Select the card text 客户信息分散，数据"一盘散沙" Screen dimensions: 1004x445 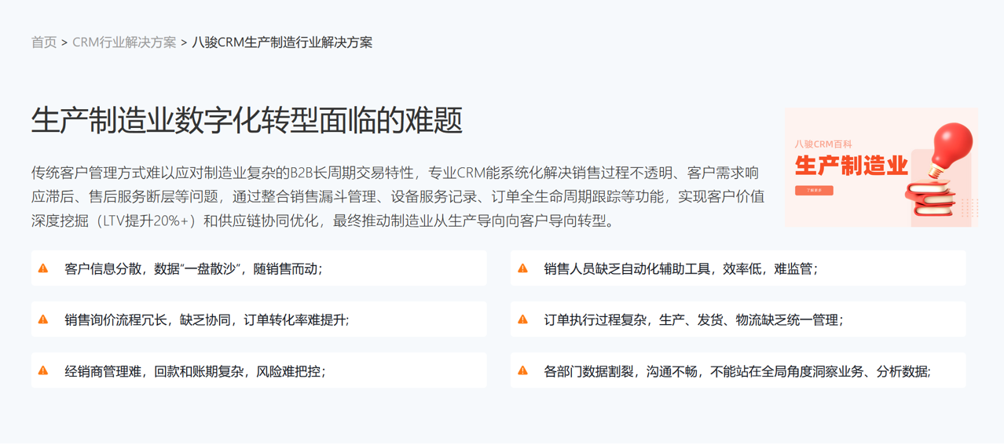(193, 268)
